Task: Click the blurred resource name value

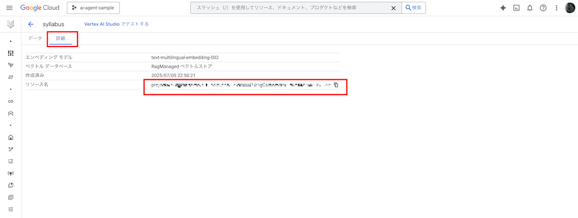Action: [241, 85]
